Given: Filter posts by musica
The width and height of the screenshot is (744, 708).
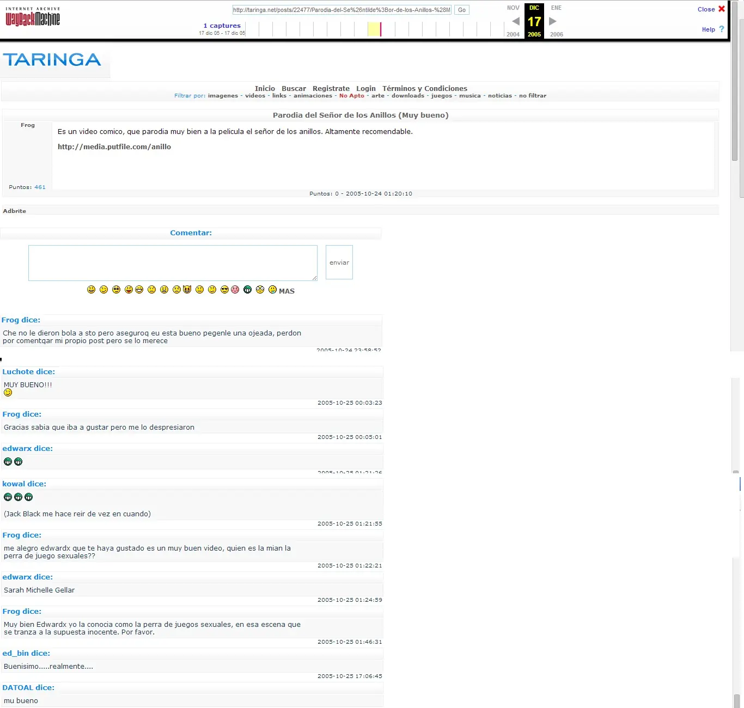Looking at the screenshot, I should tap(470, 96).
